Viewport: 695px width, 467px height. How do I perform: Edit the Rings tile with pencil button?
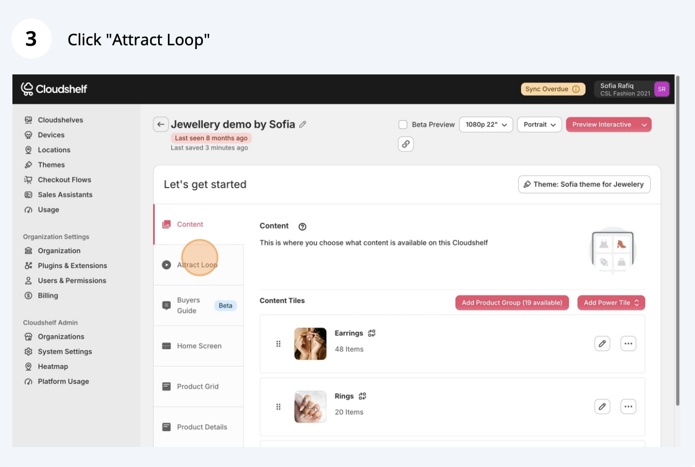[602, 407]
